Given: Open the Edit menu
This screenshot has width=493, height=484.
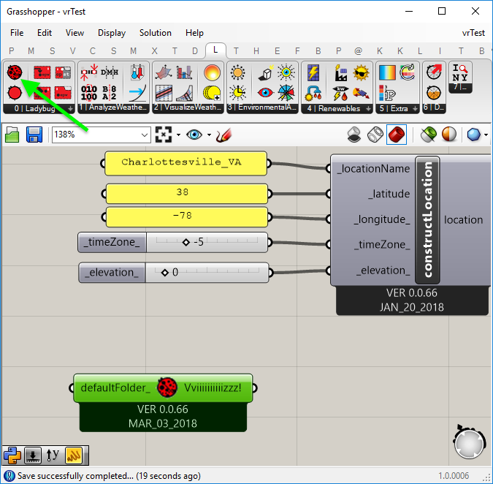Looking at the screenshot, I should [x=45, y=33].
